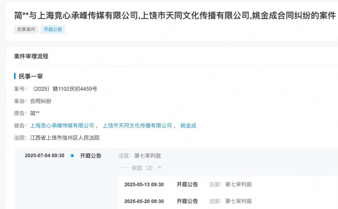Click the 民事案件 tag
This screenshot has width=338, height=209.
click(26, 29)
